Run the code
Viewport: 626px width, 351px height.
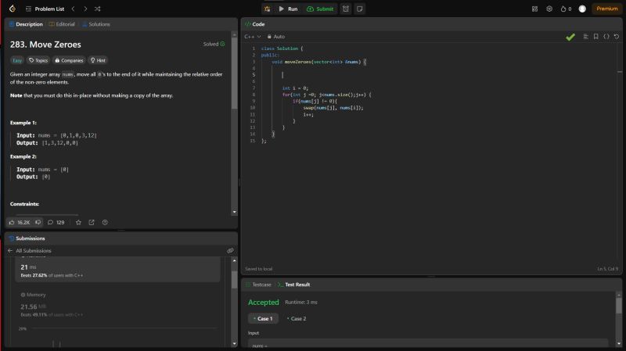[288, 9]
